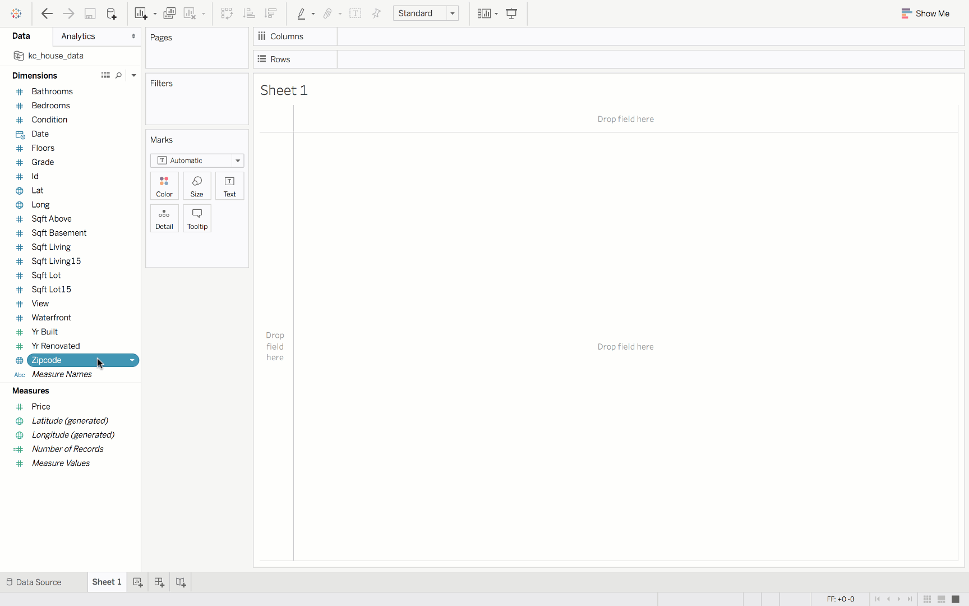The image size is (969, 606).
Task: Select the Date dimension field
Action: tap(40, 134)
